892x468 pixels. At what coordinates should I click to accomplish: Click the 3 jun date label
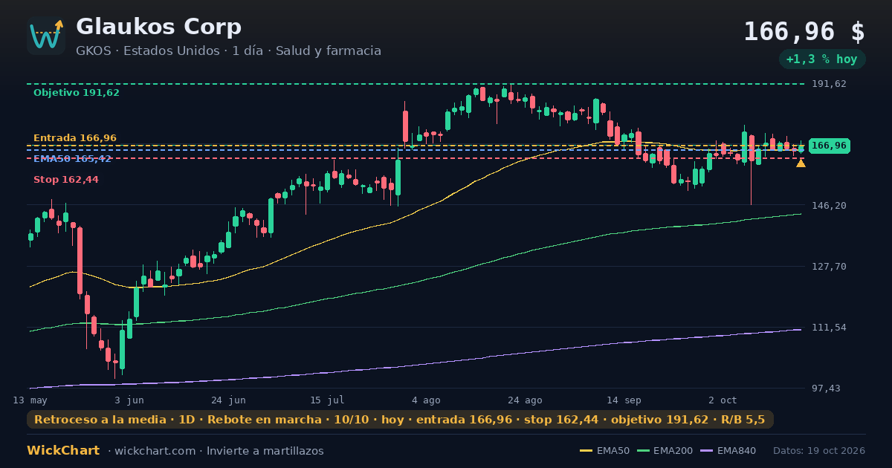[x=129, y=400]
